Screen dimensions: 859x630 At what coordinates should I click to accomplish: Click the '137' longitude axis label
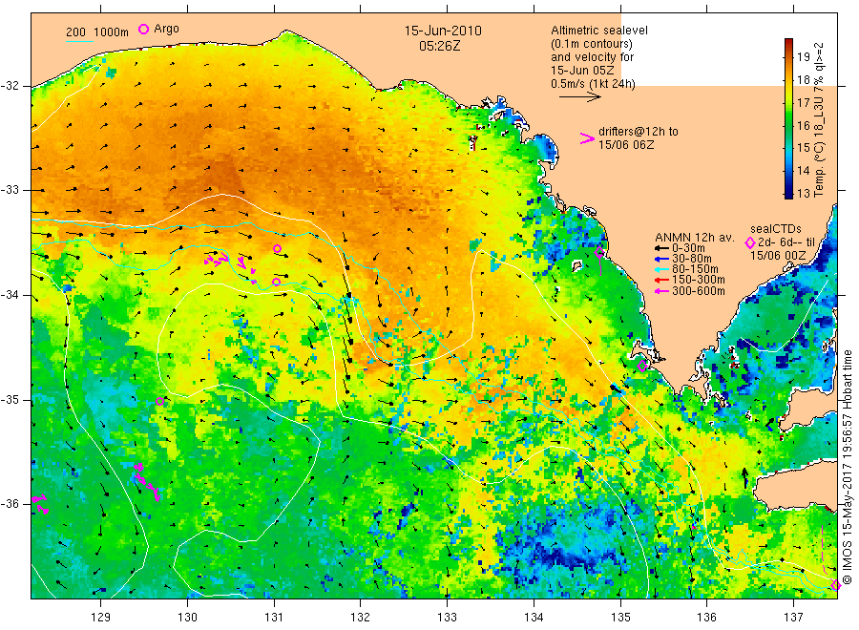click(793, 617)
